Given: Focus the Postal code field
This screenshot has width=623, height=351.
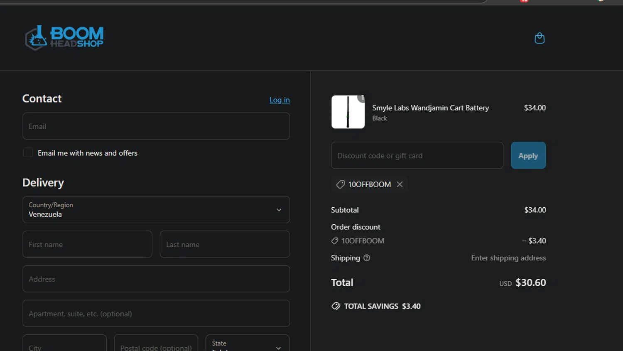Looking at the screenshot, I should click(x=156, y=343).
